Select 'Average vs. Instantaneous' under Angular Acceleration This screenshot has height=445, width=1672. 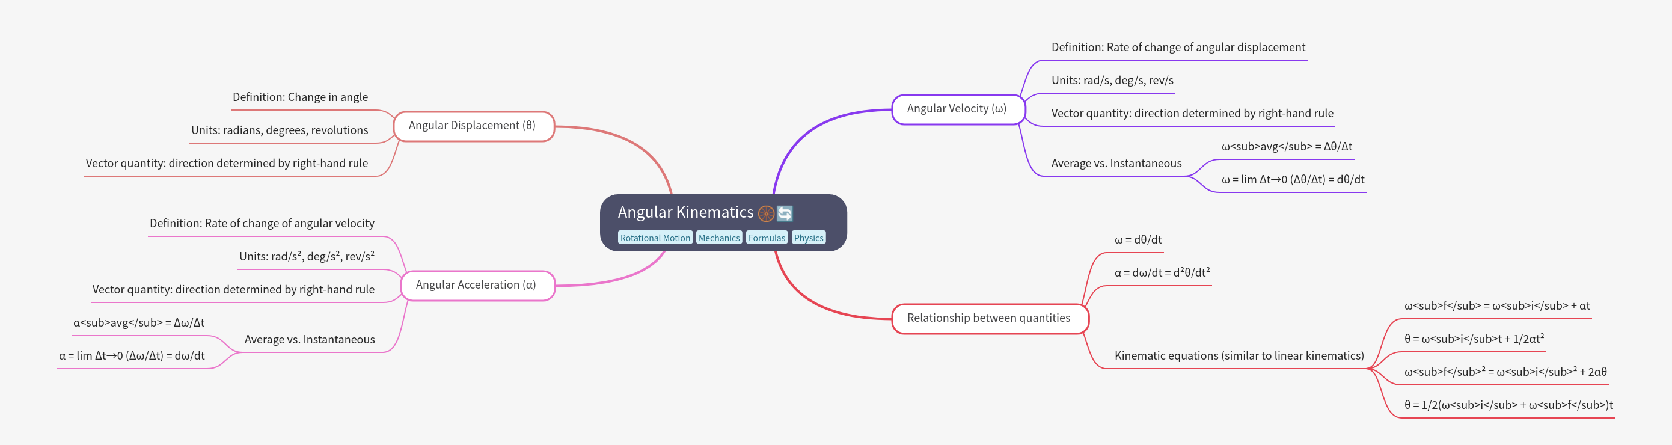310,340
